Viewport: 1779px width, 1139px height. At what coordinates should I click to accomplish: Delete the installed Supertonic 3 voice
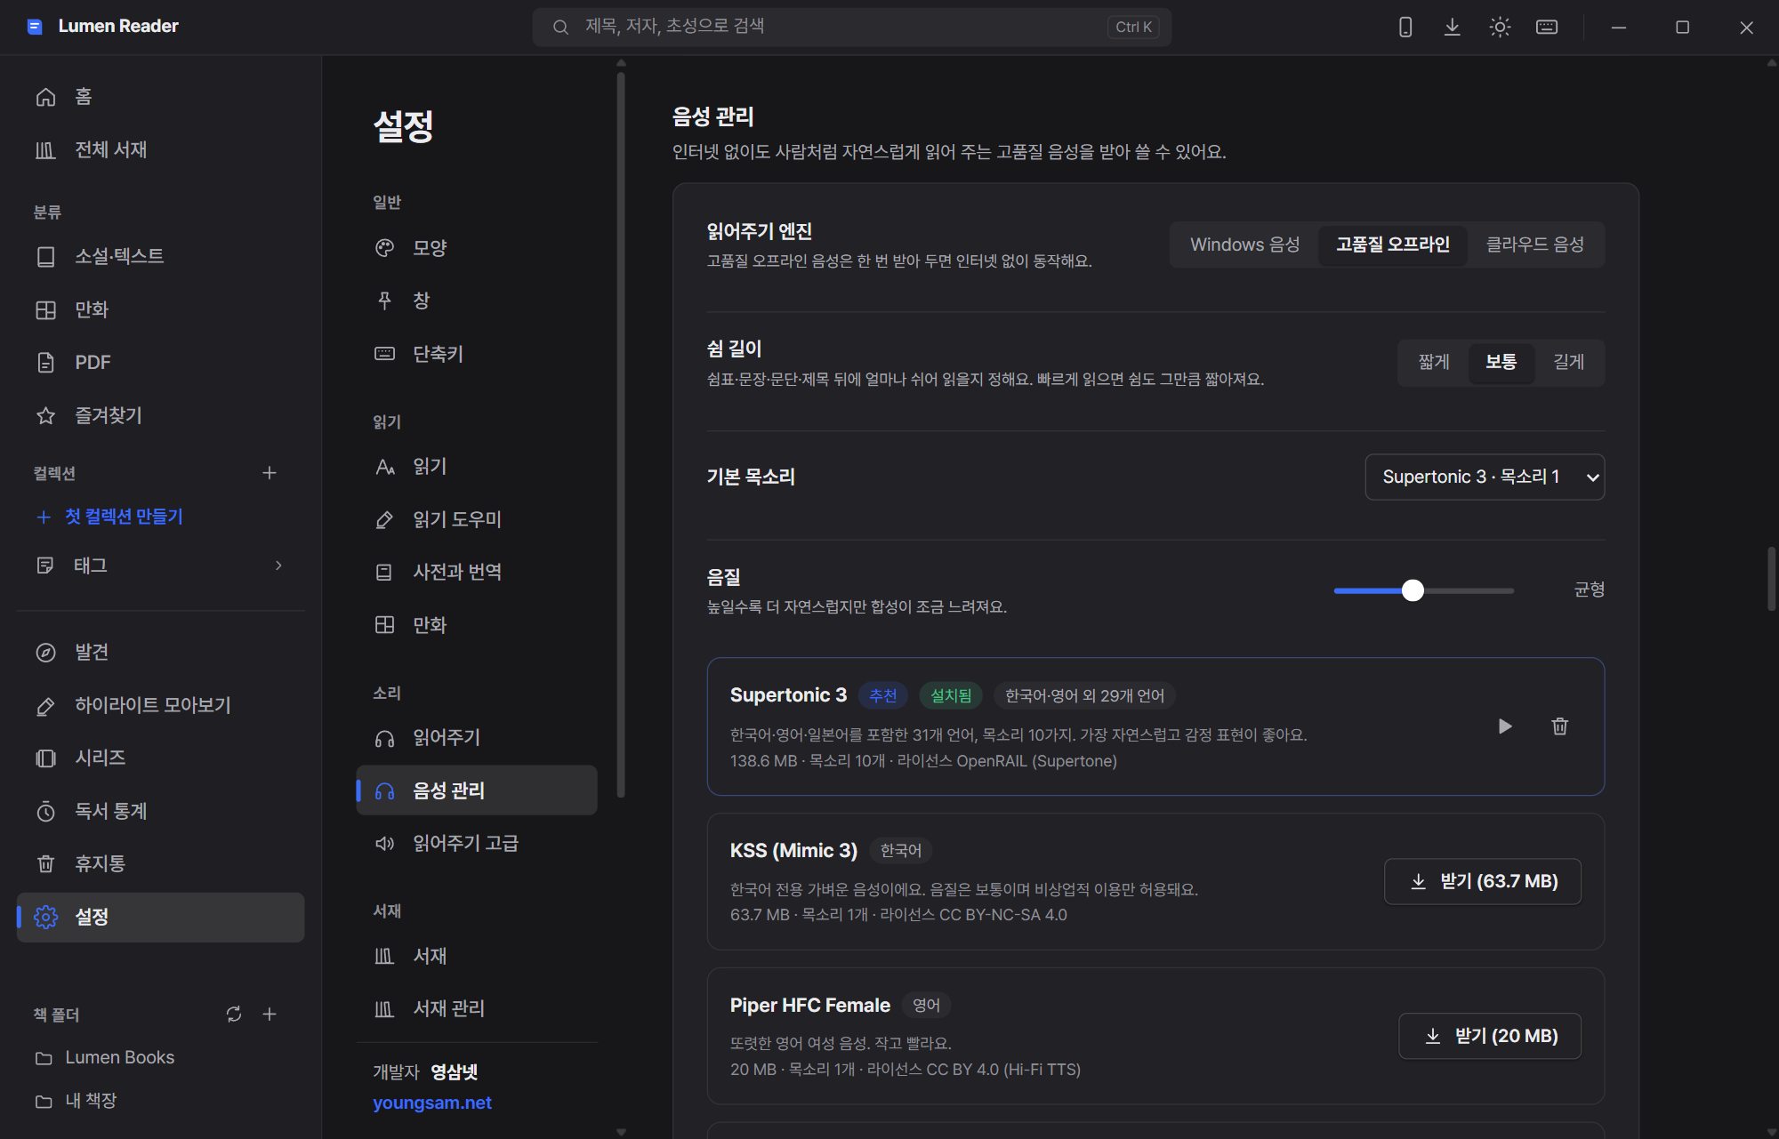pyautogui.click(x=1560, y=726)
